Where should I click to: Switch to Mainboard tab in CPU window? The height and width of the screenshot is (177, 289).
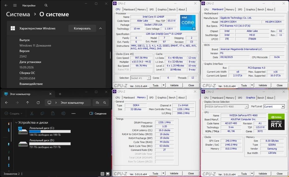pyautogui.click(x=129, y=10)
